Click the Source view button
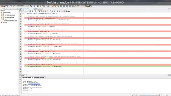This screenshot has width=171, height=96. coord(21,11)
